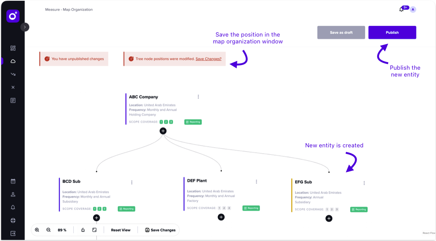The image size is (436, 241).
Task: Zoom out on the organization map
Action: [x=48, y=230]
